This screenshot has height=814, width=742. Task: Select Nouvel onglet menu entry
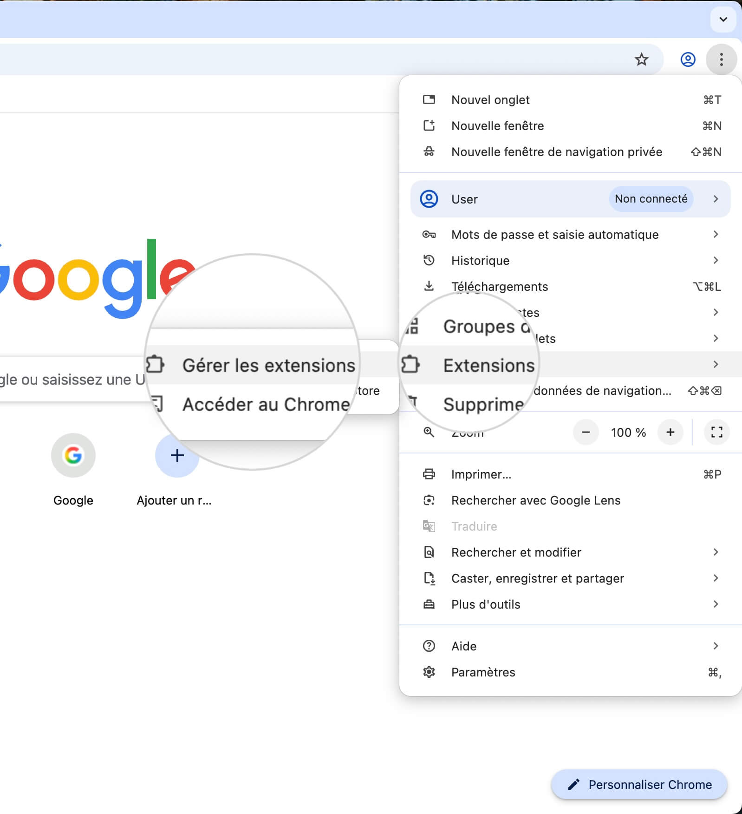click(x=570, y=99)
